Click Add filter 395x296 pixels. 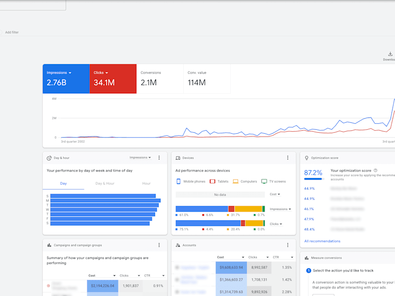[12, 32]
